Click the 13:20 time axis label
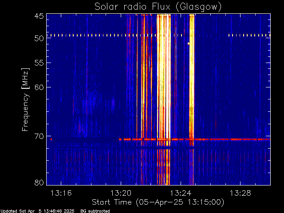This screenshot has height=213, width=284. coord(121,193)
